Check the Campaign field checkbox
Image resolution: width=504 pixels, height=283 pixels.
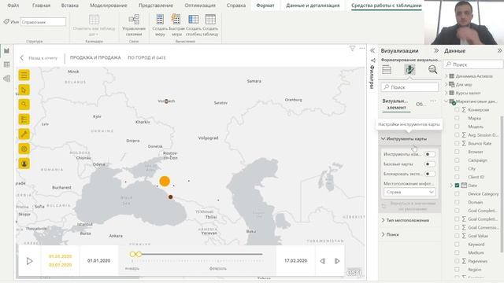pyautogui.click(x=457, y=160)
